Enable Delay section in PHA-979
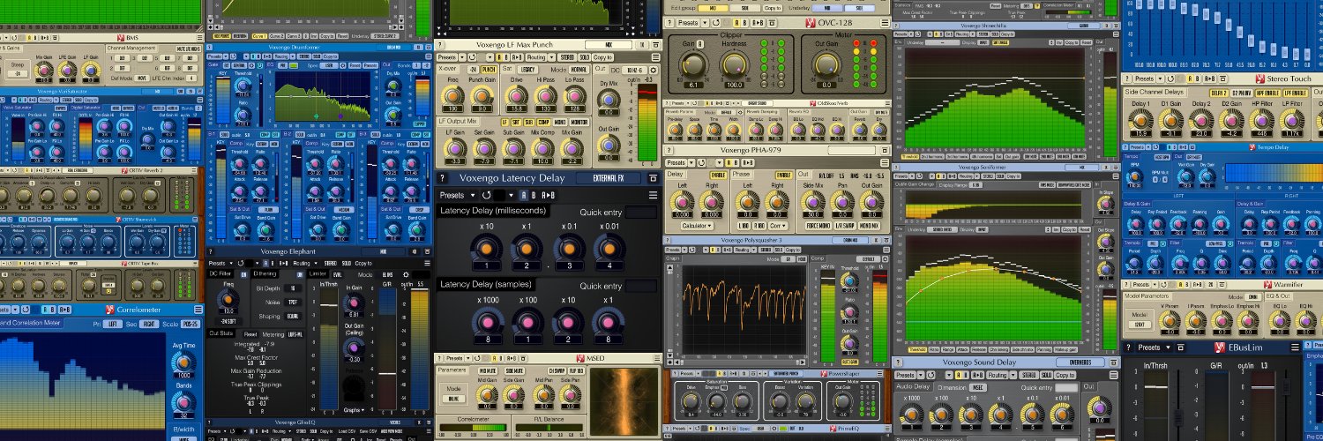Viewport: 1323px width, 441px height. pyautogui.click(x=718, y=176)
